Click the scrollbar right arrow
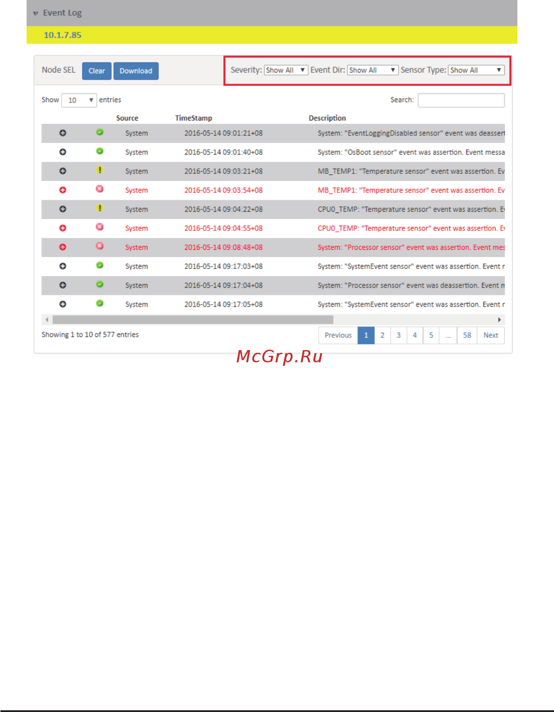 tap(500, 320)
